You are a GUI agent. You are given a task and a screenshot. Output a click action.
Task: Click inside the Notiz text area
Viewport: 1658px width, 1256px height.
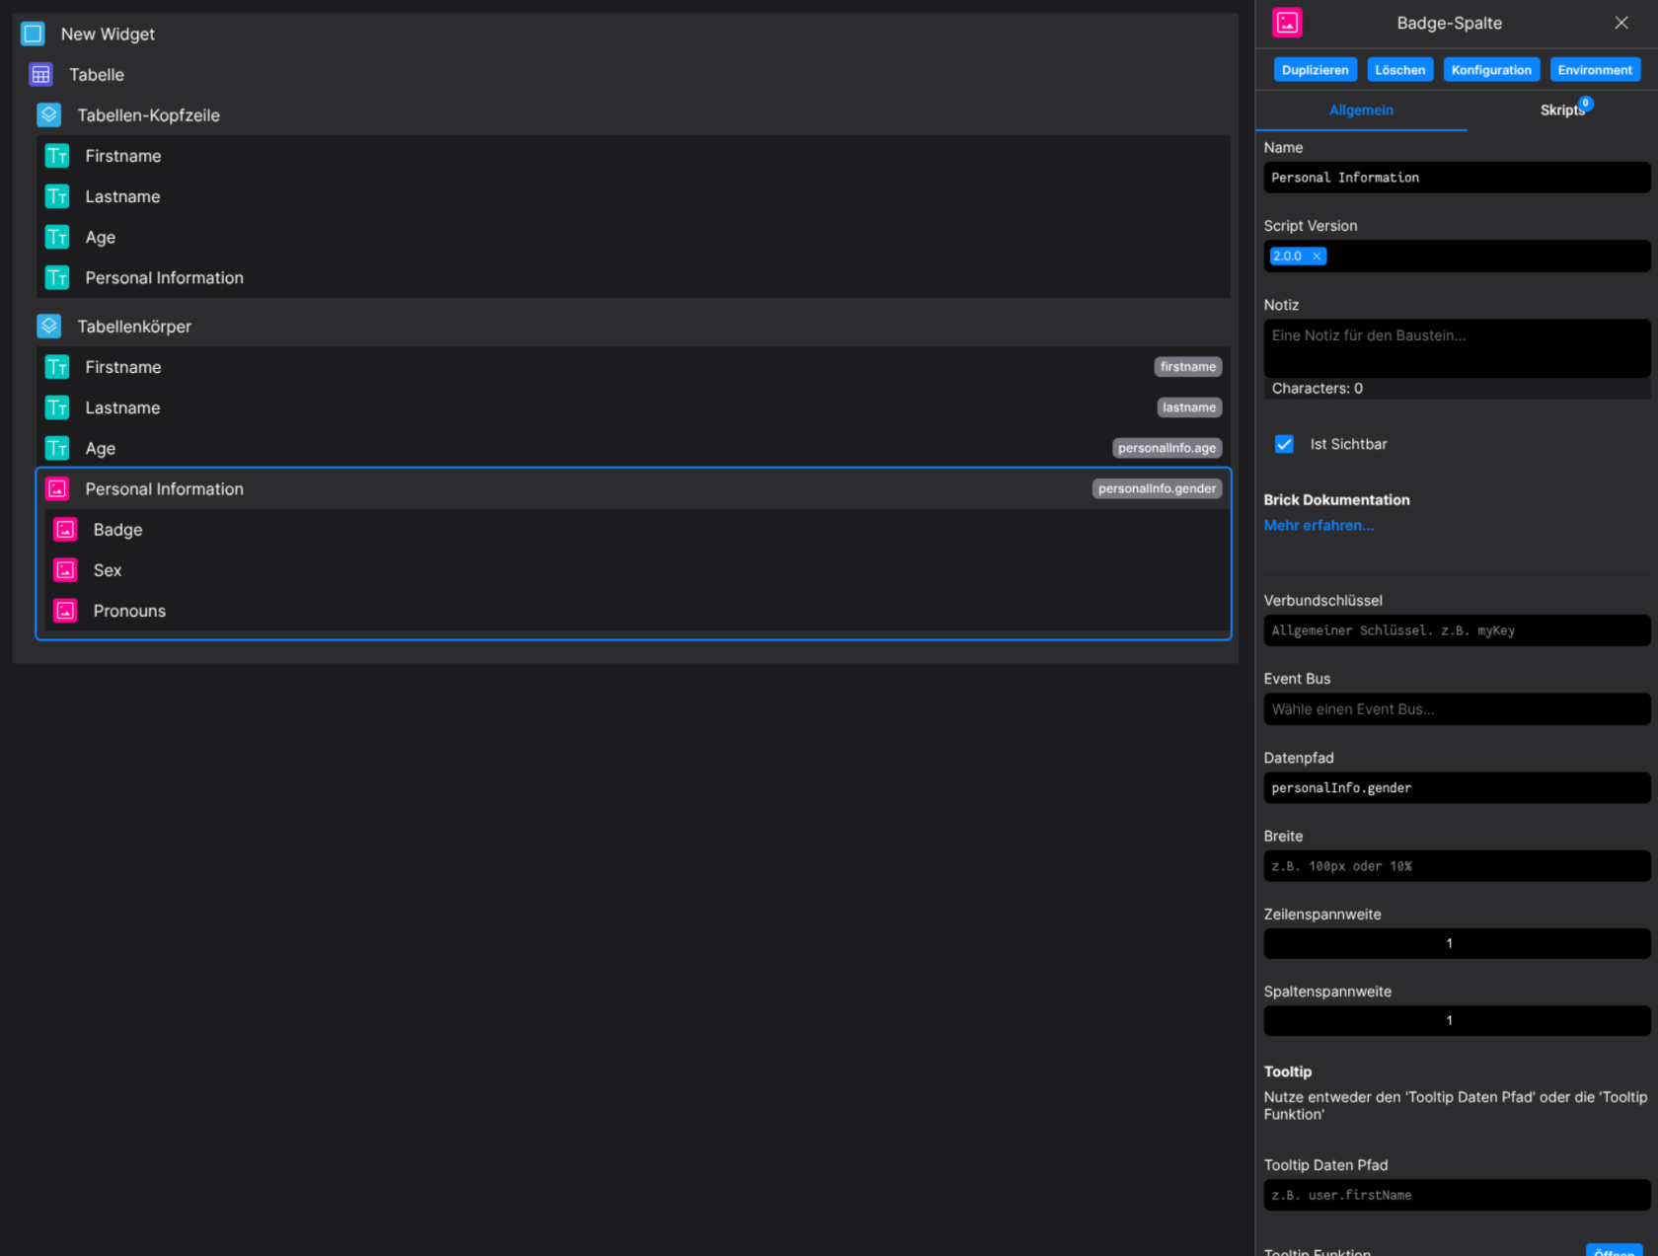pyautogui.click(x=1456, y=347)
